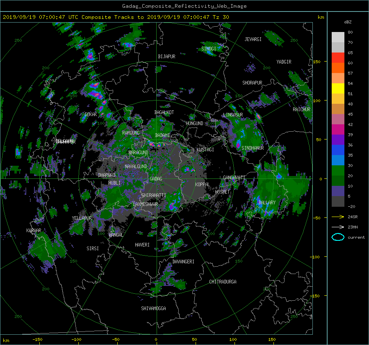Click the NARAGUND city label
The height and width of the screenshot is (345, 369).
pyautogui.click(x=139, y=152)
